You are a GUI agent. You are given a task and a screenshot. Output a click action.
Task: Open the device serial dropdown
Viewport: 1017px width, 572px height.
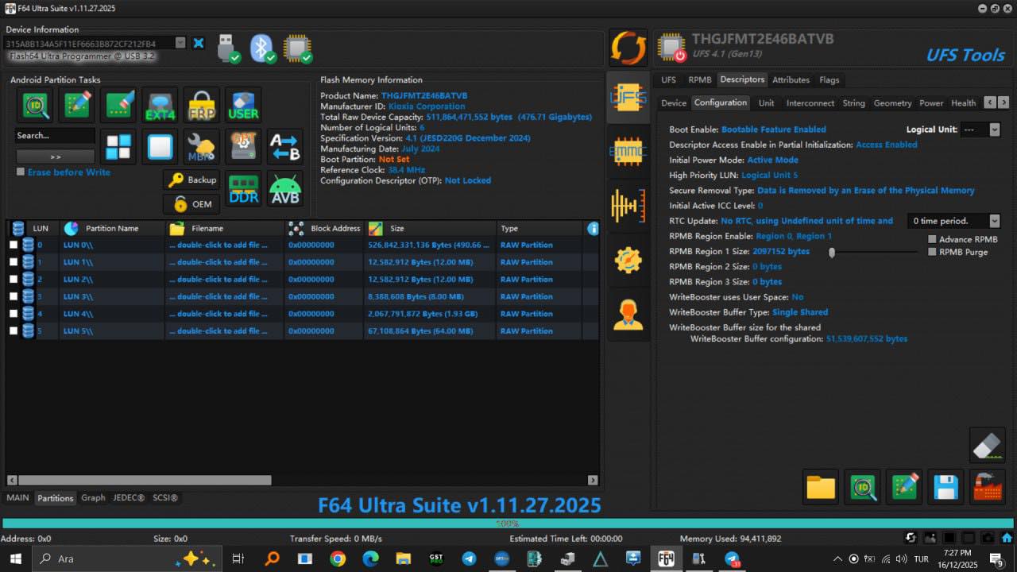180,43
